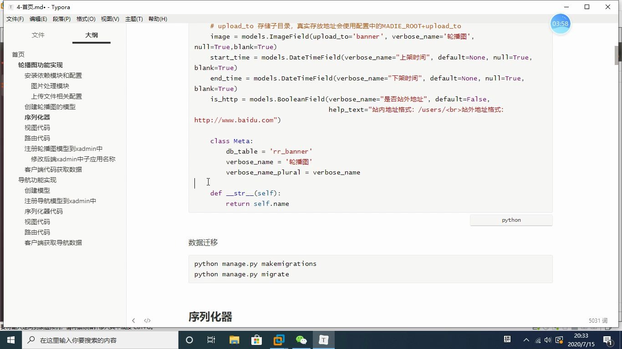Open the notification center icon
This screenshot has height=349, width=622.
tap(607, 340)
